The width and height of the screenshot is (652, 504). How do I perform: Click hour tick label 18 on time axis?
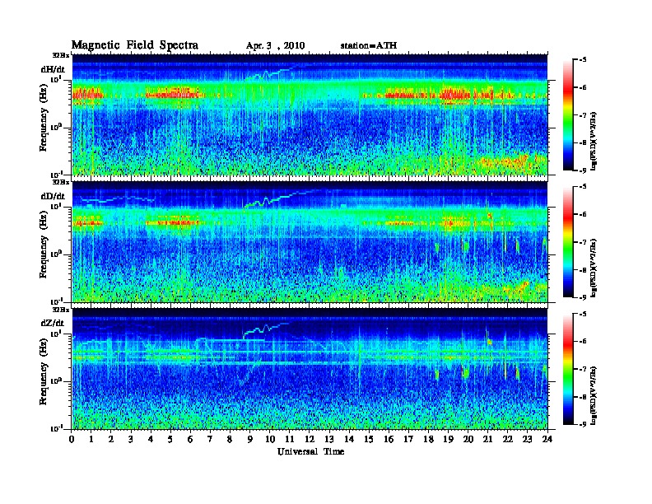click(428, 439)
